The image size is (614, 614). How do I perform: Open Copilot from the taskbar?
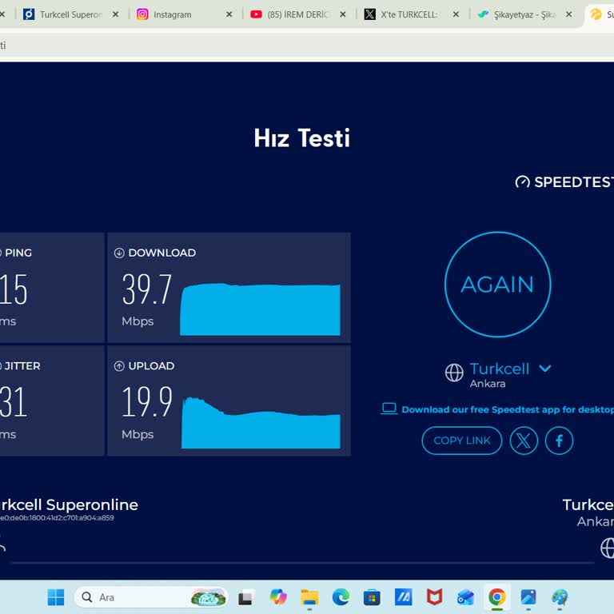pyautogui.click(x=277, y=597)
